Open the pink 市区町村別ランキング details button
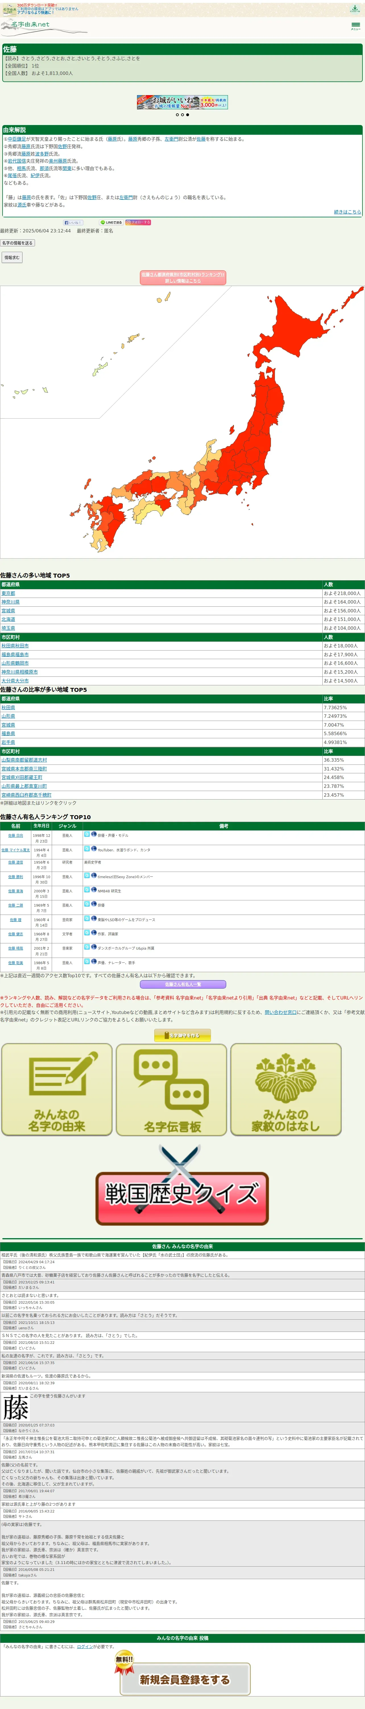This screenshot has height=1709, width=365. coord(183,277)
